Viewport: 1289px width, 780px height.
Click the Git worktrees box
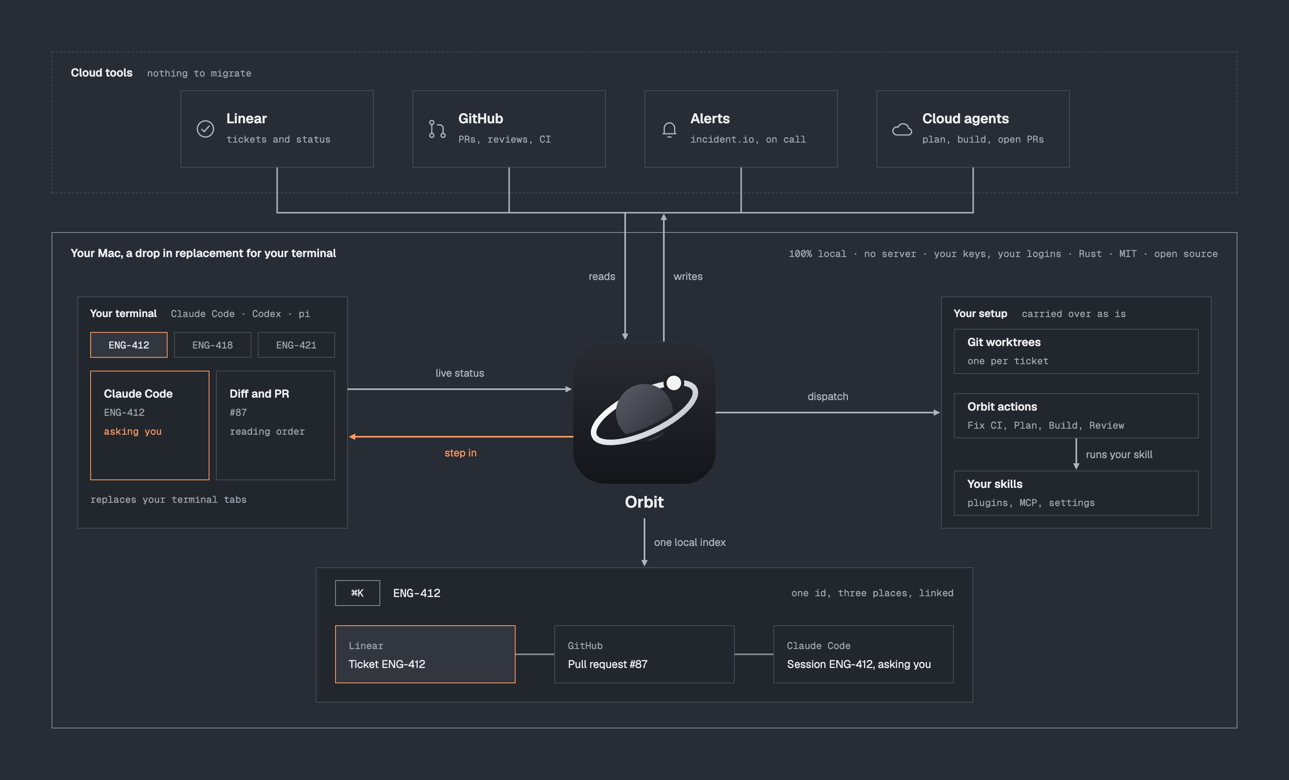click(x=1076, y=351)
